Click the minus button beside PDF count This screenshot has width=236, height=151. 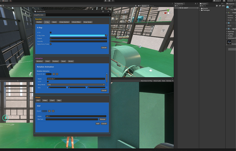coord(53,111)
